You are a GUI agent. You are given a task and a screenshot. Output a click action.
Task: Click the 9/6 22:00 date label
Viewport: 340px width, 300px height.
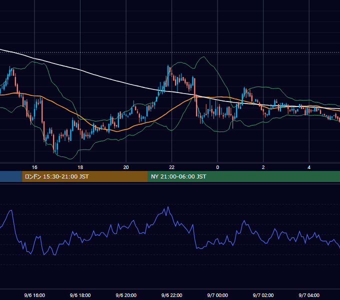[171, 295]
